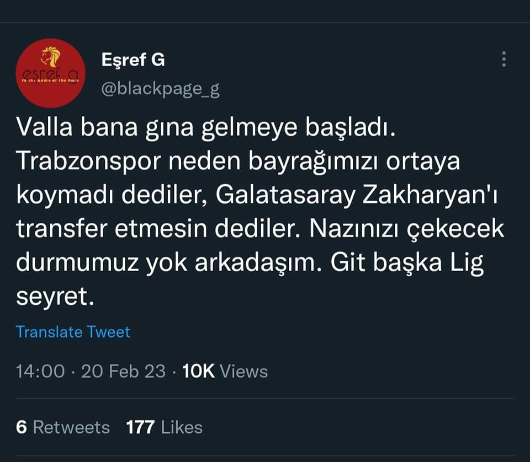Open the @blackpage_g handle link
Viewport: 530px width, 462px height.
161,89
